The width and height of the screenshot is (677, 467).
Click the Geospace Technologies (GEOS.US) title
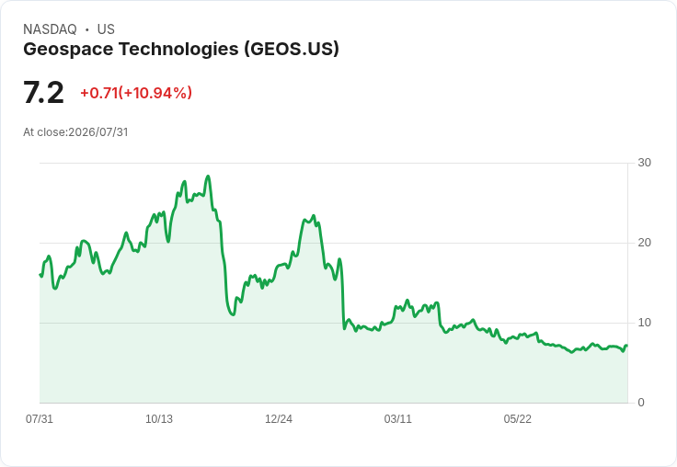(181, 50)
